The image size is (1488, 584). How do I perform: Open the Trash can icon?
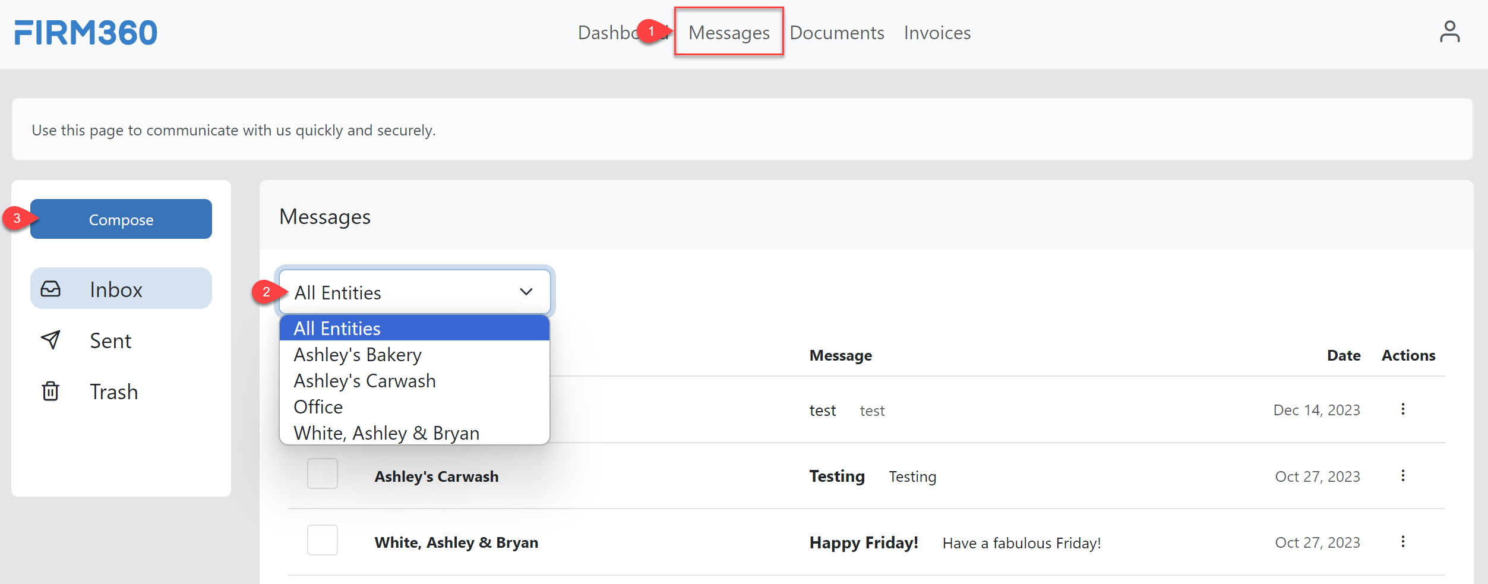coord(51,391)
